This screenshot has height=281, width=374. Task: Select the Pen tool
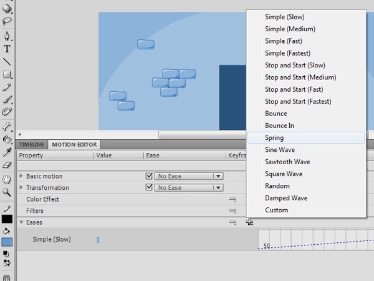click(7, 35)
